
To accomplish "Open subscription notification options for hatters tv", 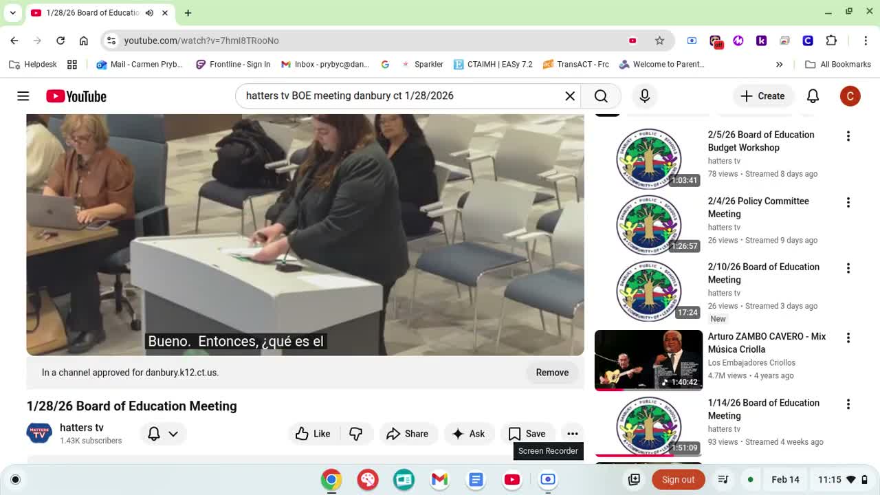I will [x=163, y=434].
